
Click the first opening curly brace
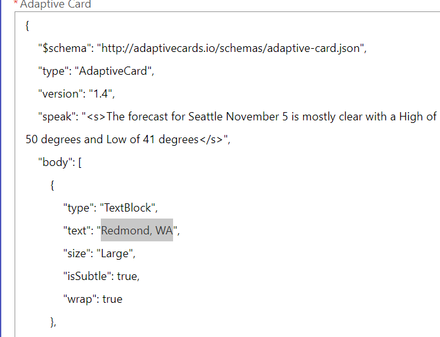tap(28, 26)
